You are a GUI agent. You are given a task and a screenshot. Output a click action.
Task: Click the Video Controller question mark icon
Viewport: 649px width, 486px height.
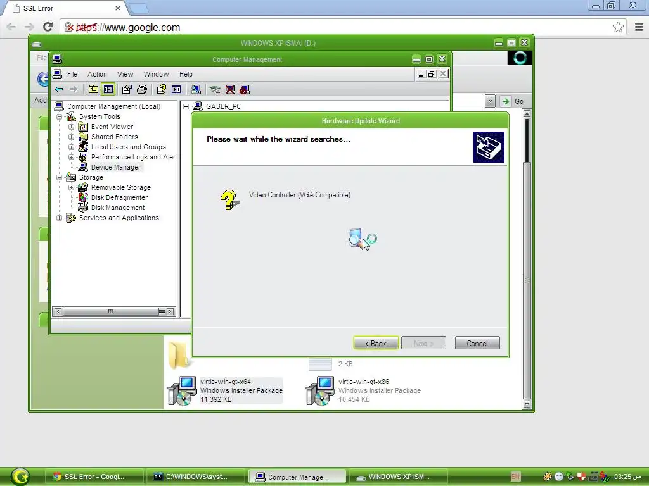pos(229,200)
